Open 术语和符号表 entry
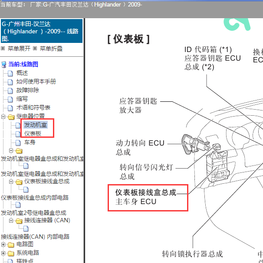The image size is (263, 263). [x=33, y=107]
